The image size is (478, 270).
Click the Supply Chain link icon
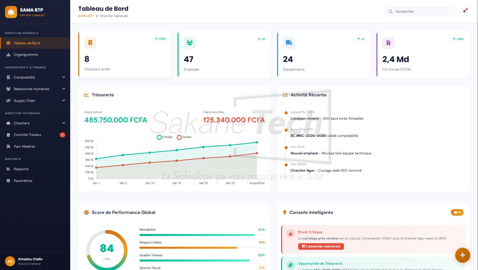tap(8, 101)
